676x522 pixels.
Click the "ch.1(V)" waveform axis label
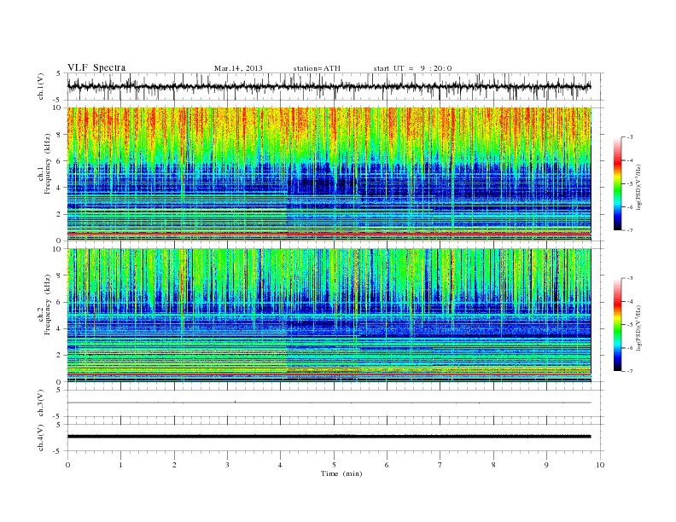click(41, 86)
